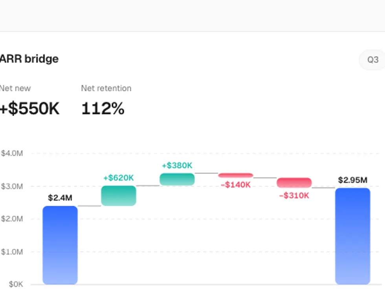Select the -$140K data label
Image resolution: width=385 pixels, height=289 pixels.
[x=236, y=184]
